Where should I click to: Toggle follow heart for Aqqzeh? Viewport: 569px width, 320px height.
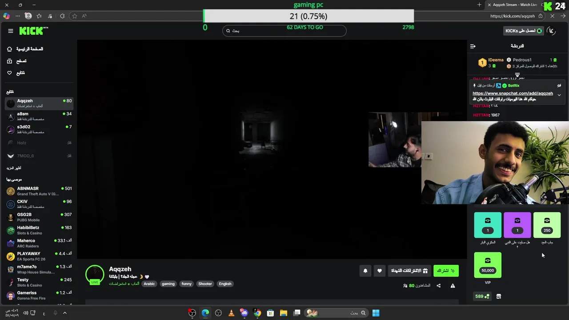click(x=379, y=271)
